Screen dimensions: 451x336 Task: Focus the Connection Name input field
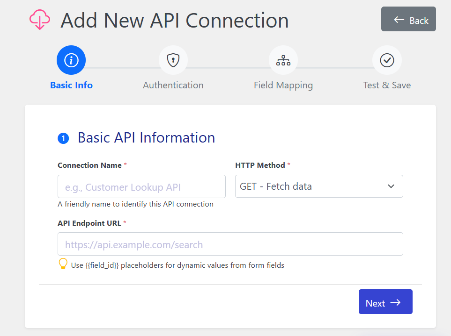coord(141,186)
